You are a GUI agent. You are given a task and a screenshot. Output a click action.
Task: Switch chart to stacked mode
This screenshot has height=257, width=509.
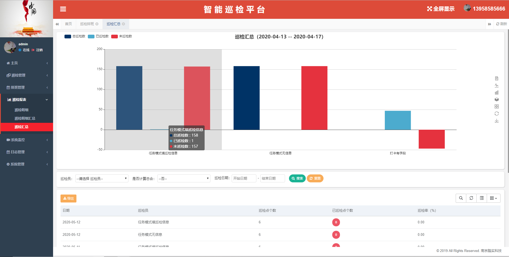click(x=497, y=100)
